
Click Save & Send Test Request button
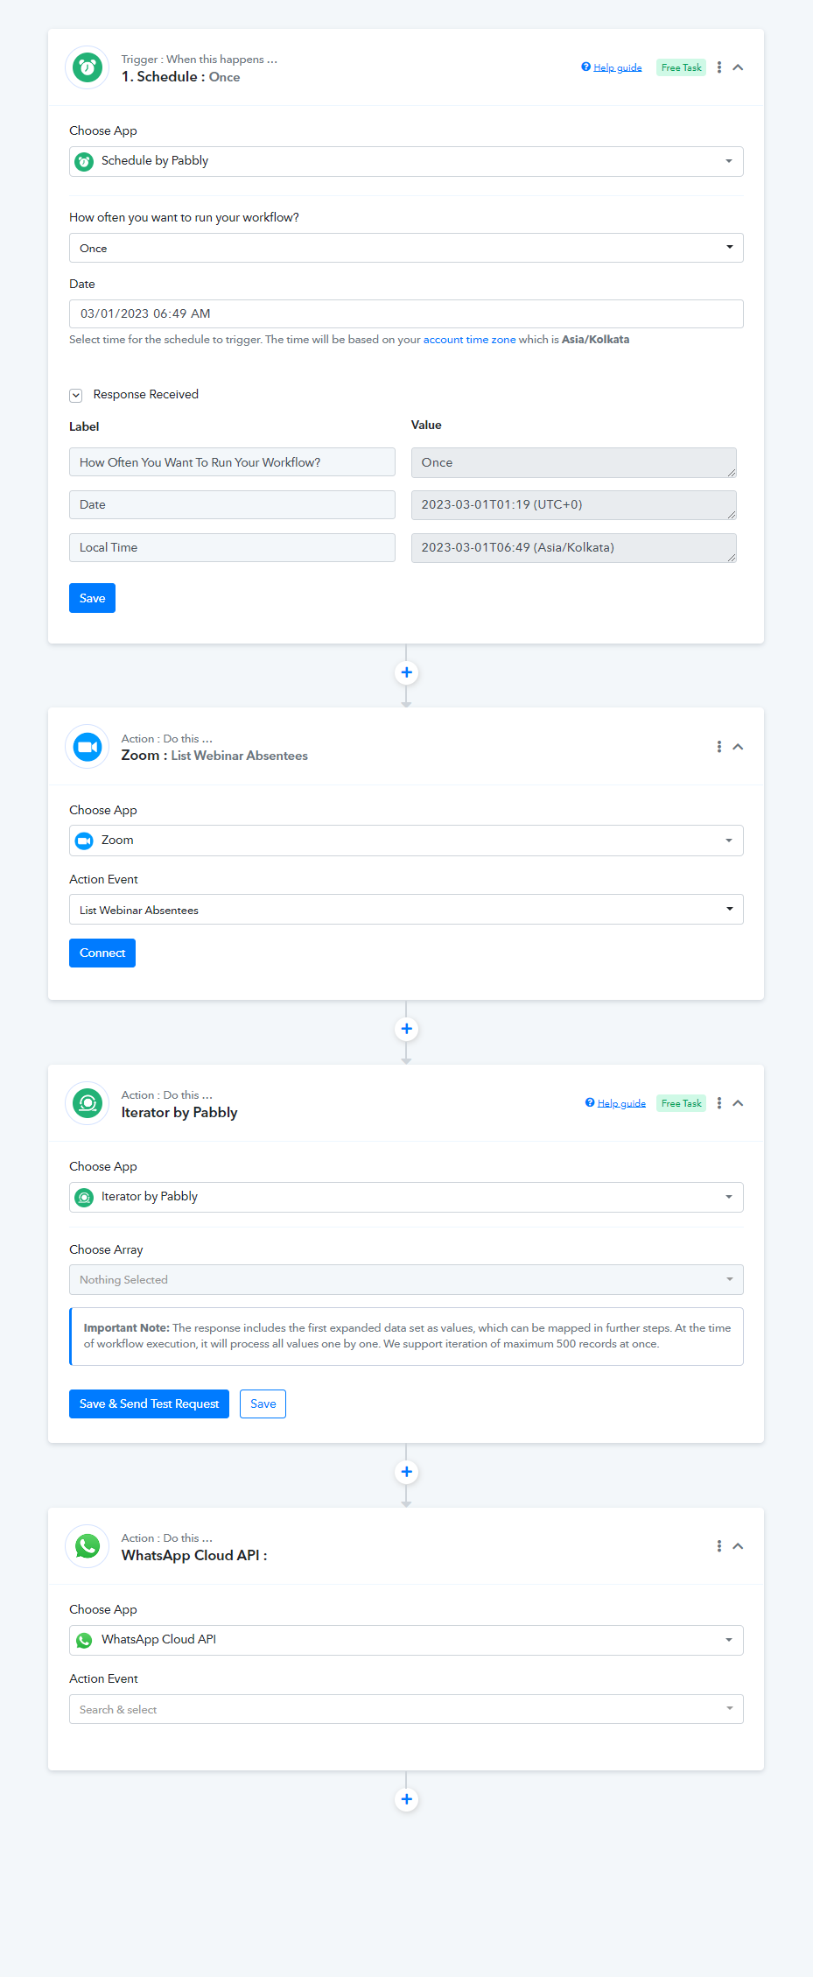[x=149, y=1404]
